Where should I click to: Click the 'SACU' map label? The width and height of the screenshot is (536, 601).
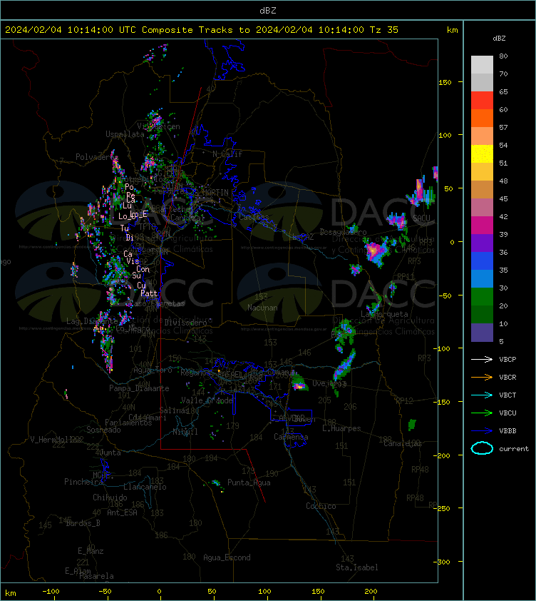click(421, 218)
